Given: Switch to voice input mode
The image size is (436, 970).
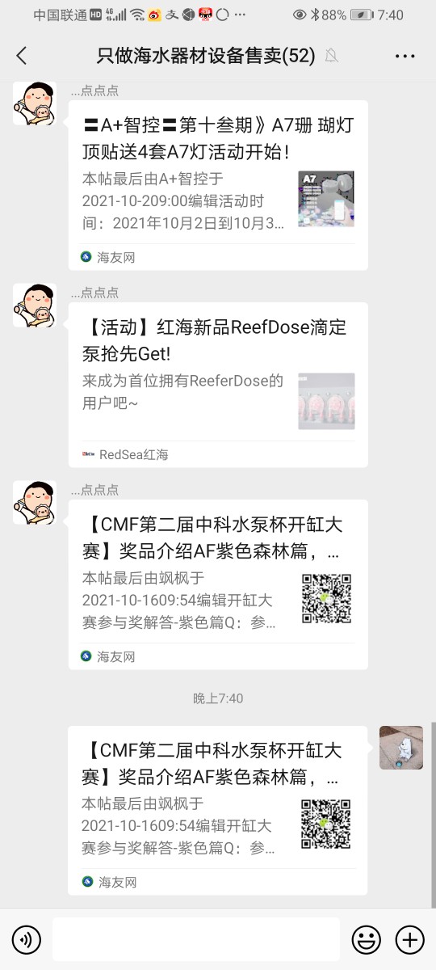Looking at the screenshot, I should point(27,939).
